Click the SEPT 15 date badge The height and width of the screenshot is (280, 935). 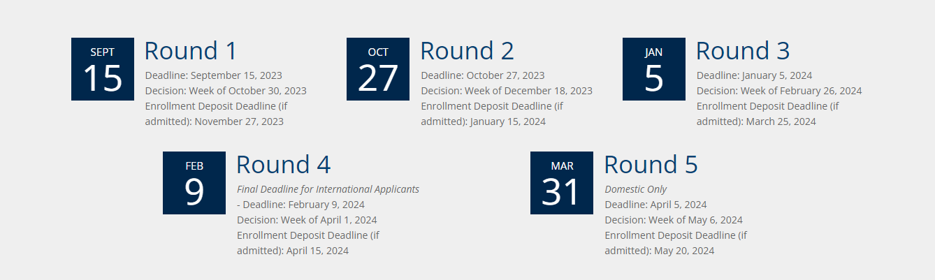[103, 69]
